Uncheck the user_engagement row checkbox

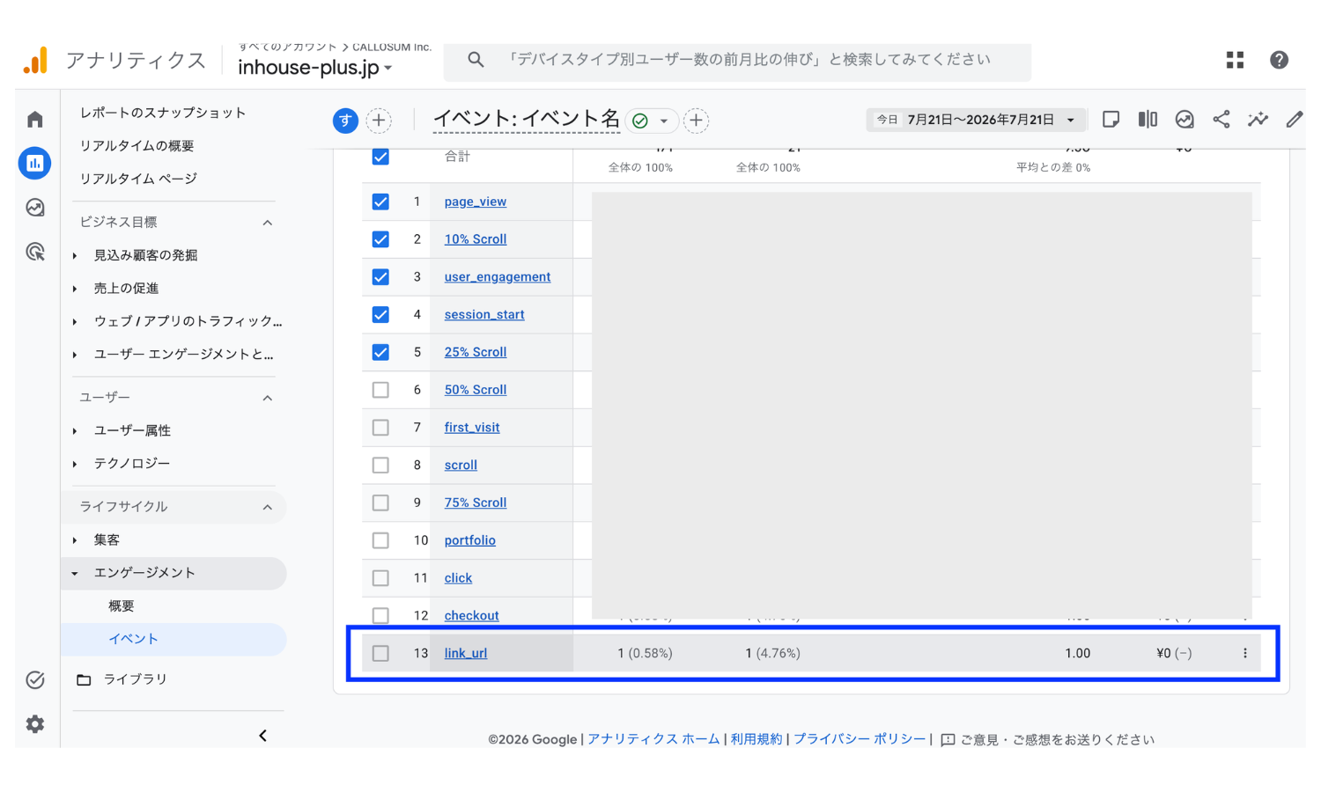point(380,277)
